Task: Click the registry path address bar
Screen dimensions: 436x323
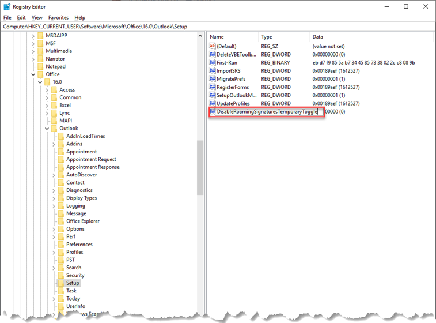Action: (218, 27)
